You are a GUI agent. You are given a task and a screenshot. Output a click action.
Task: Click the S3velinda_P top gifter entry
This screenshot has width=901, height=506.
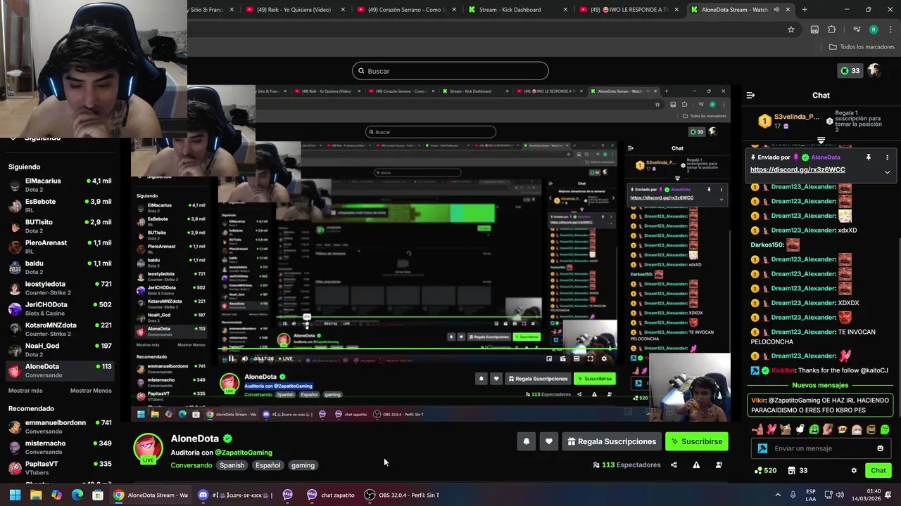click(x=789, y=121)
